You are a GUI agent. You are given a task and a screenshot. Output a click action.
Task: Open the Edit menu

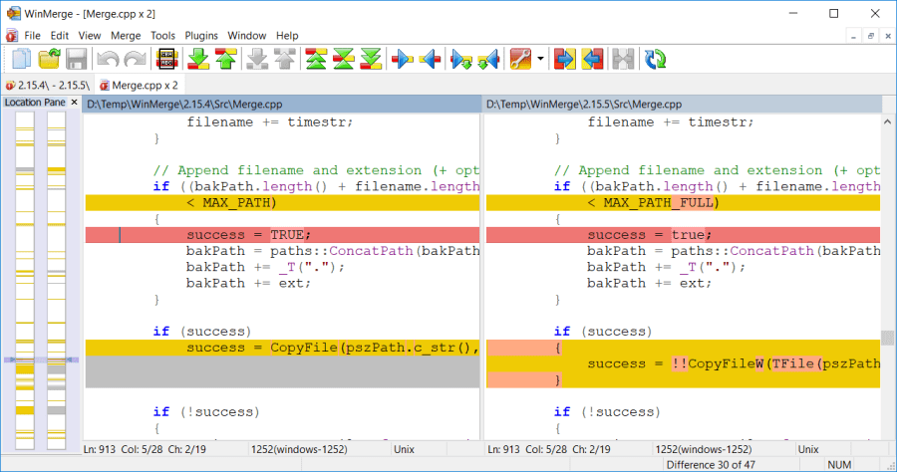(60, 36)
